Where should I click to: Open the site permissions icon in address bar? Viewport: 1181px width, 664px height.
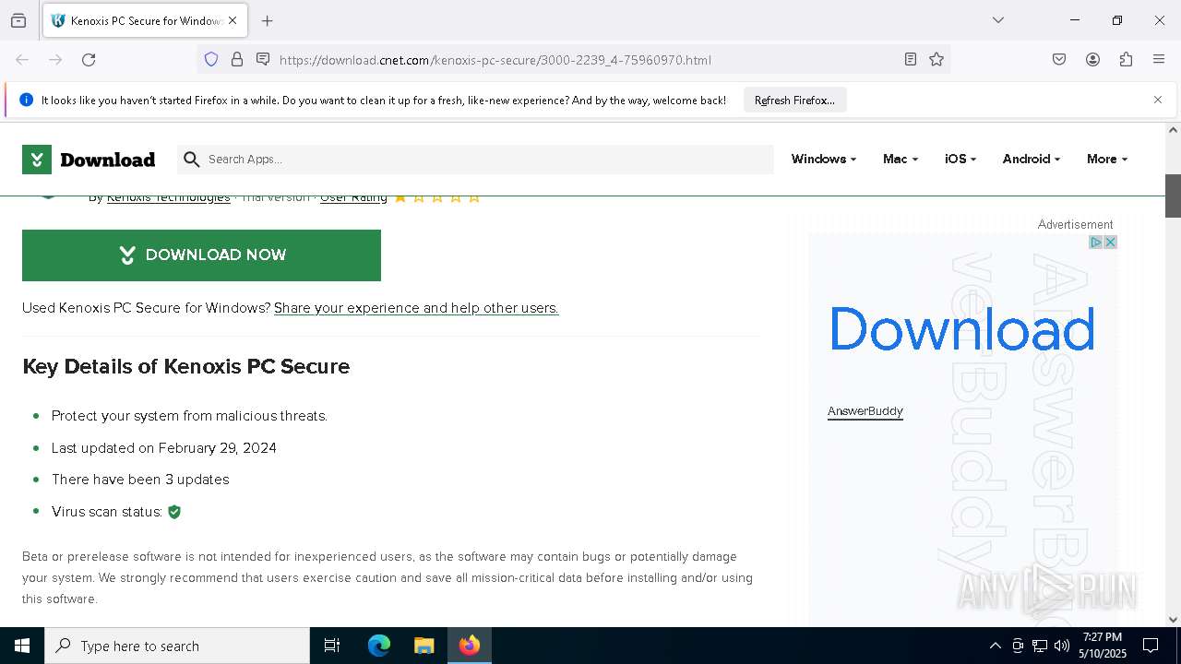point(263,60)
